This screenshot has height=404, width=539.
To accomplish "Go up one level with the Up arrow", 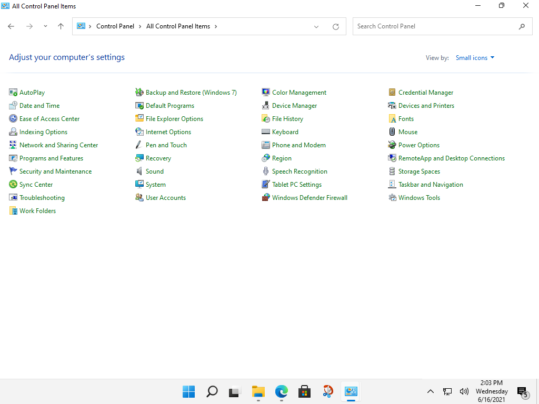I will point(61,26).
